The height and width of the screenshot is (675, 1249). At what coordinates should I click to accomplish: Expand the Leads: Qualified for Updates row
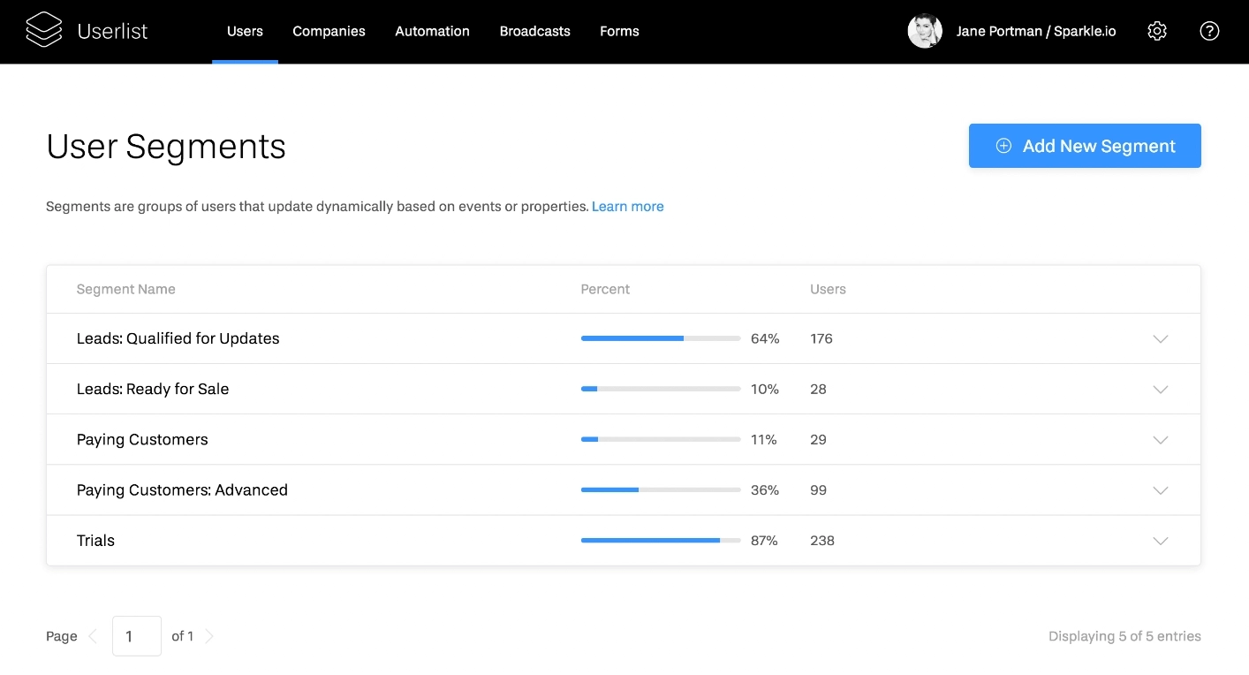1160,338
